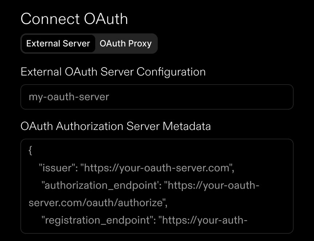The image size is (314, 241).
Task: Click the Connect OAuth heading
Action: pyautogui.click(x=74, y=19)
